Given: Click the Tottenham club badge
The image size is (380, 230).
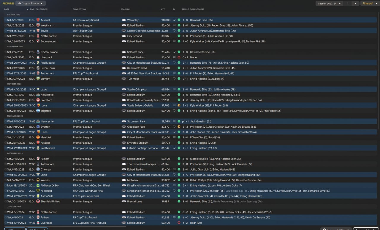Looking at the screenshot, I should (38, 164).
